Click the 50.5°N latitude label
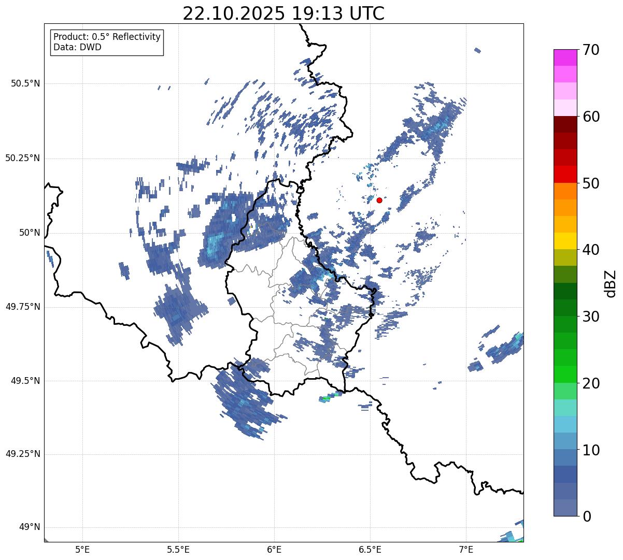Viewport: 623px width, 560px height. point(25,83)
